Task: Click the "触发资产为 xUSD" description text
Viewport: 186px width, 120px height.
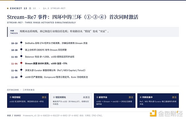Action: pos(71,103)
